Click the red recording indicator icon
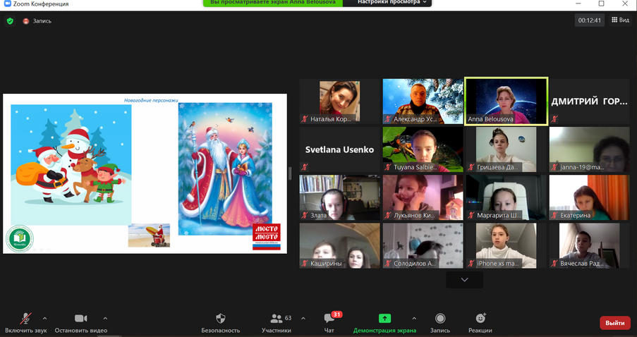Image resolution: width=637 pixels, height=337 pixels. (26, 21)
